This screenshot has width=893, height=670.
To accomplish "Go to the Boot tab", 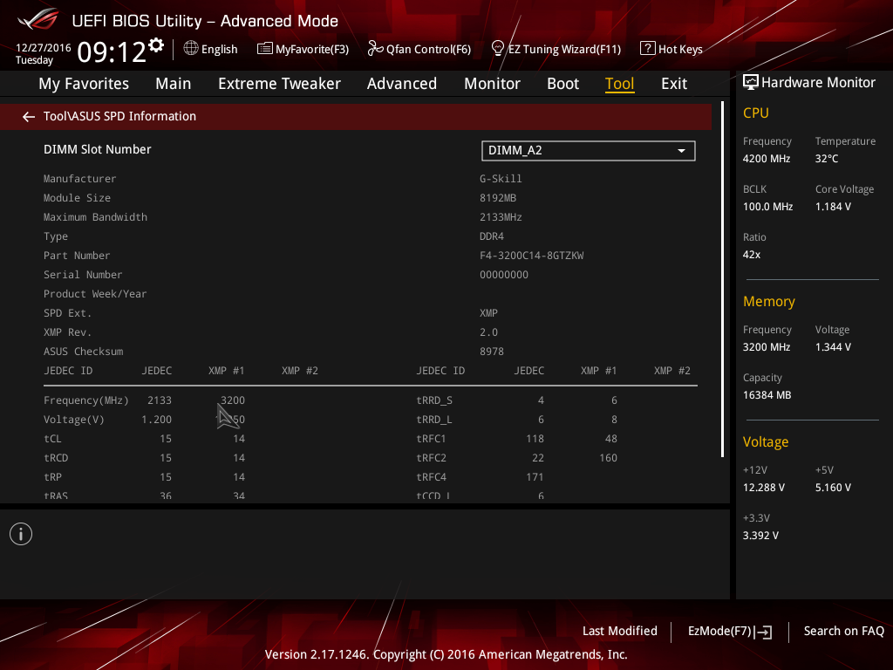I will point(562,84).
